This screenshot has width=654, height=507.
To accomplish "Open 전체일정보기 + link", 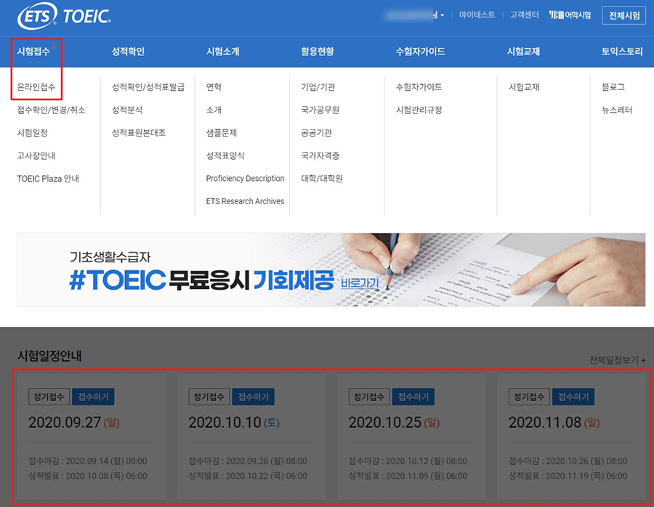I will coord(617,360).
